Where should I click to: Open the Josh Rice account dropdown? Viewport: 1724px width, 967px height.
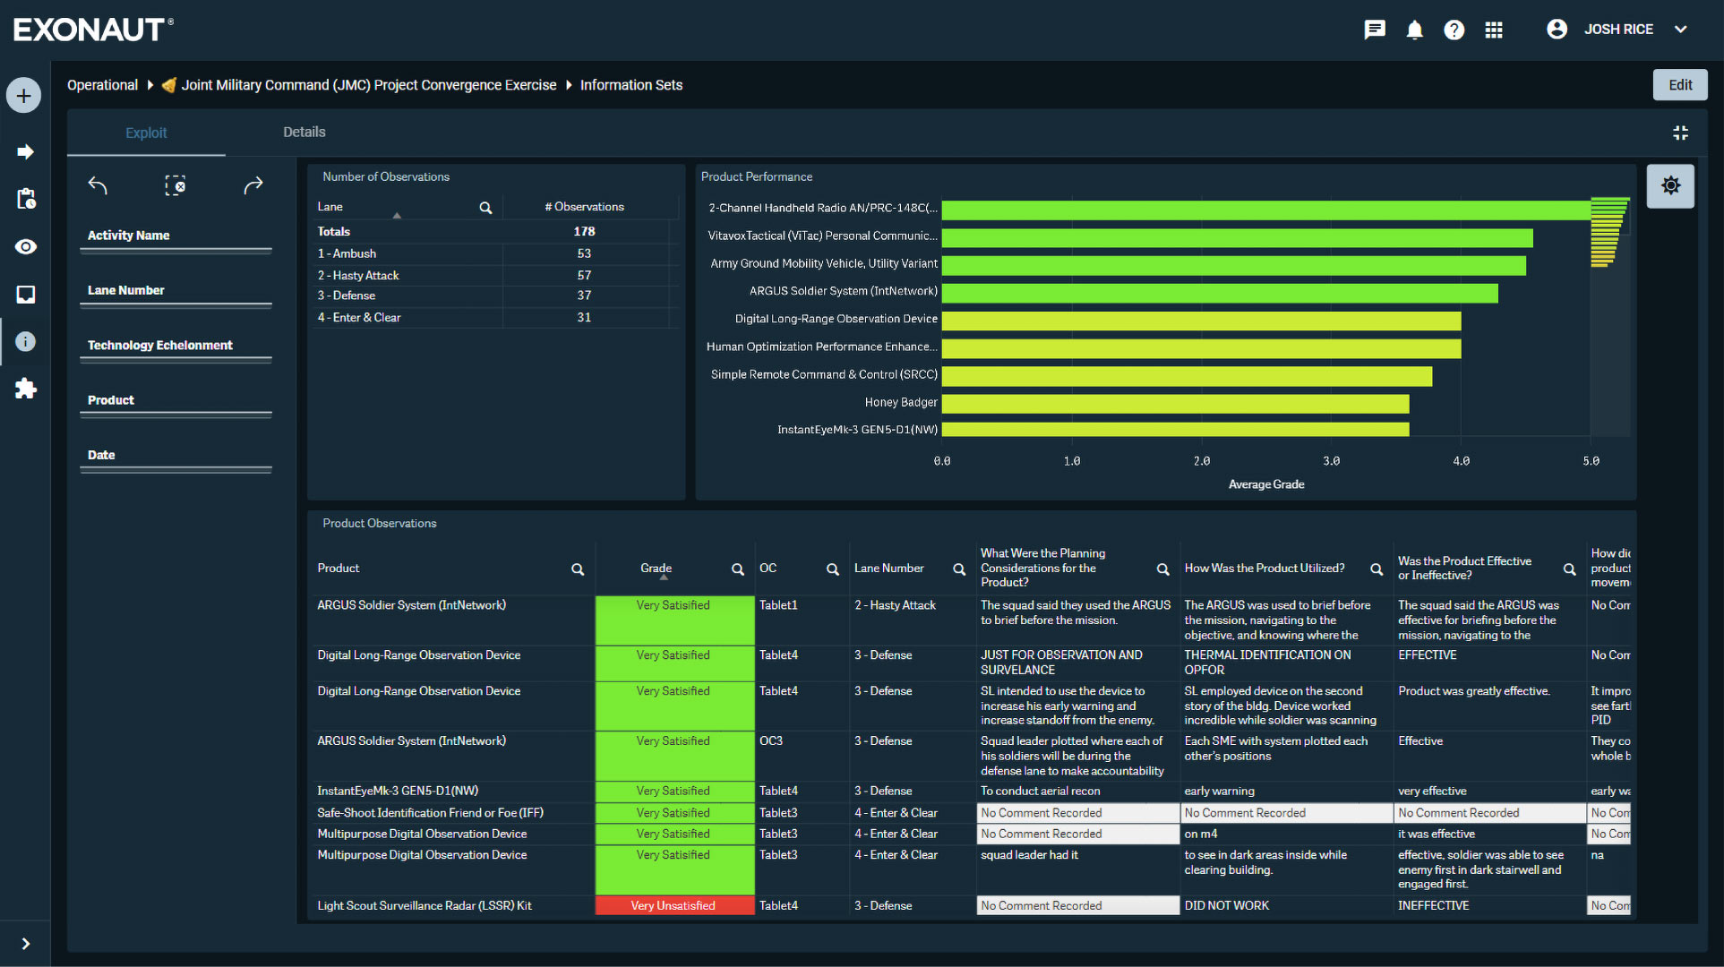(x=1682, y=29)
